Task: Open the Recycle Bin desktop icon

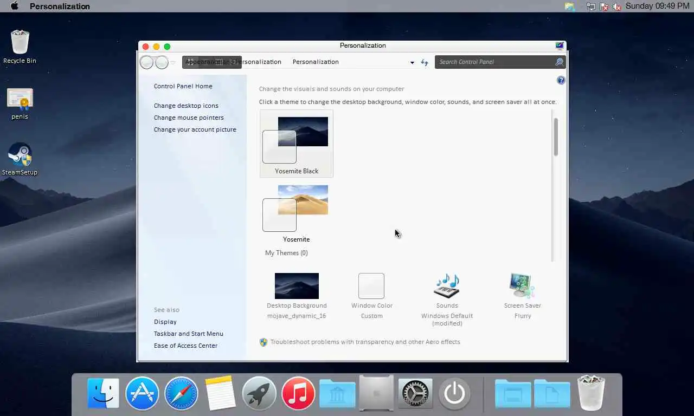Action: coord(20,42)
